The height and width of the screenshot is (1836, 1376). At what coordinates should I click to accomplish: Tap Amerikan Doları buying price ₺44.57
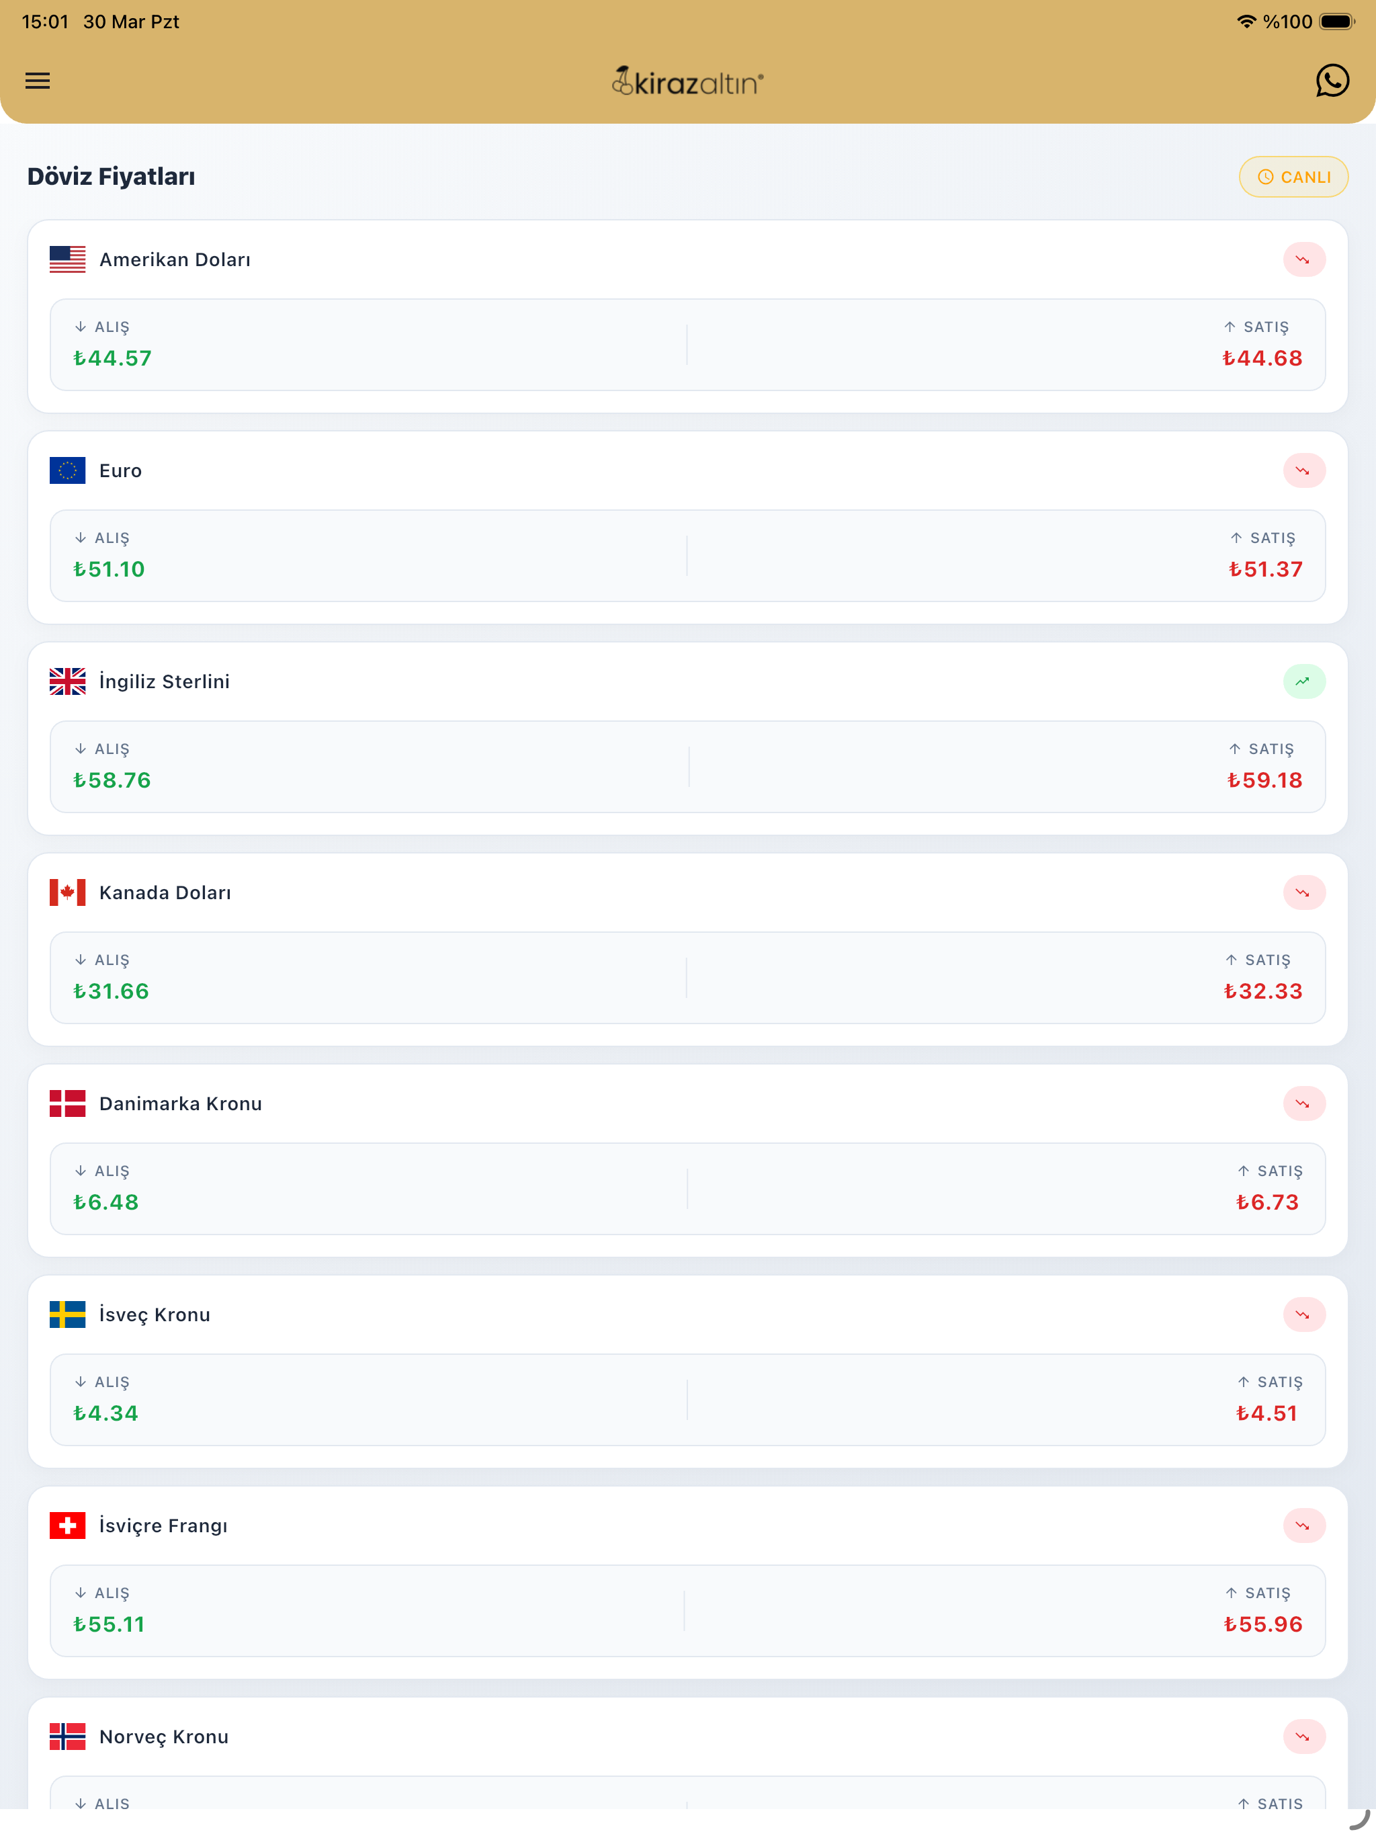coord(112,359)
